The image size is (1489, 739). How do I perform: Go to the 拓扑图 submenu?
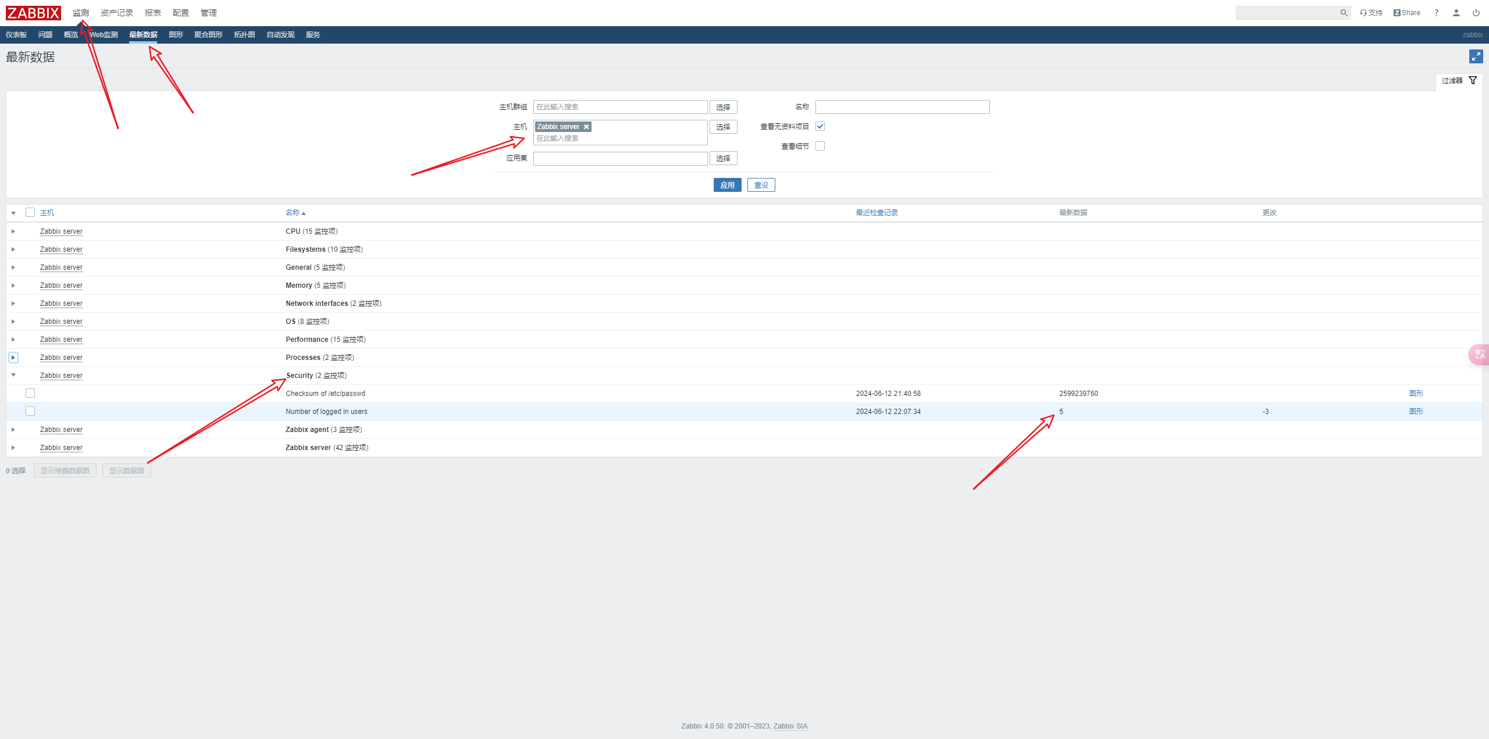tap(244, 35)
